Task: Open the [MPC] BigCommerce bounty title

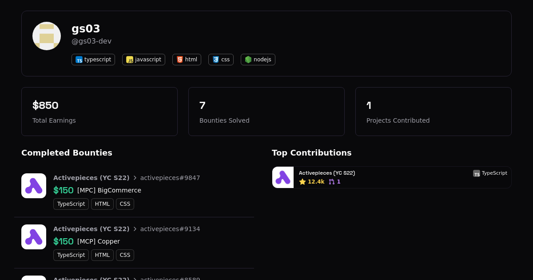Action: 109,190
